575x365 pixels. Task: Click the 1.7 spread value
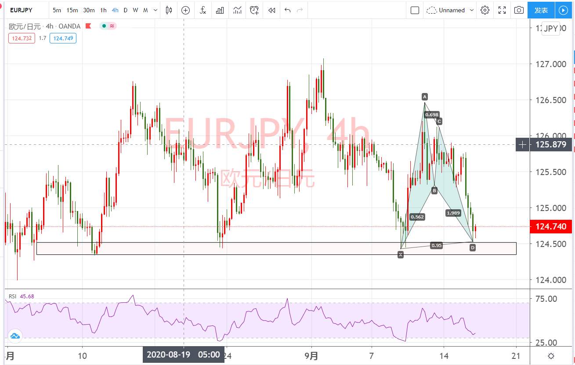[42, 38]
